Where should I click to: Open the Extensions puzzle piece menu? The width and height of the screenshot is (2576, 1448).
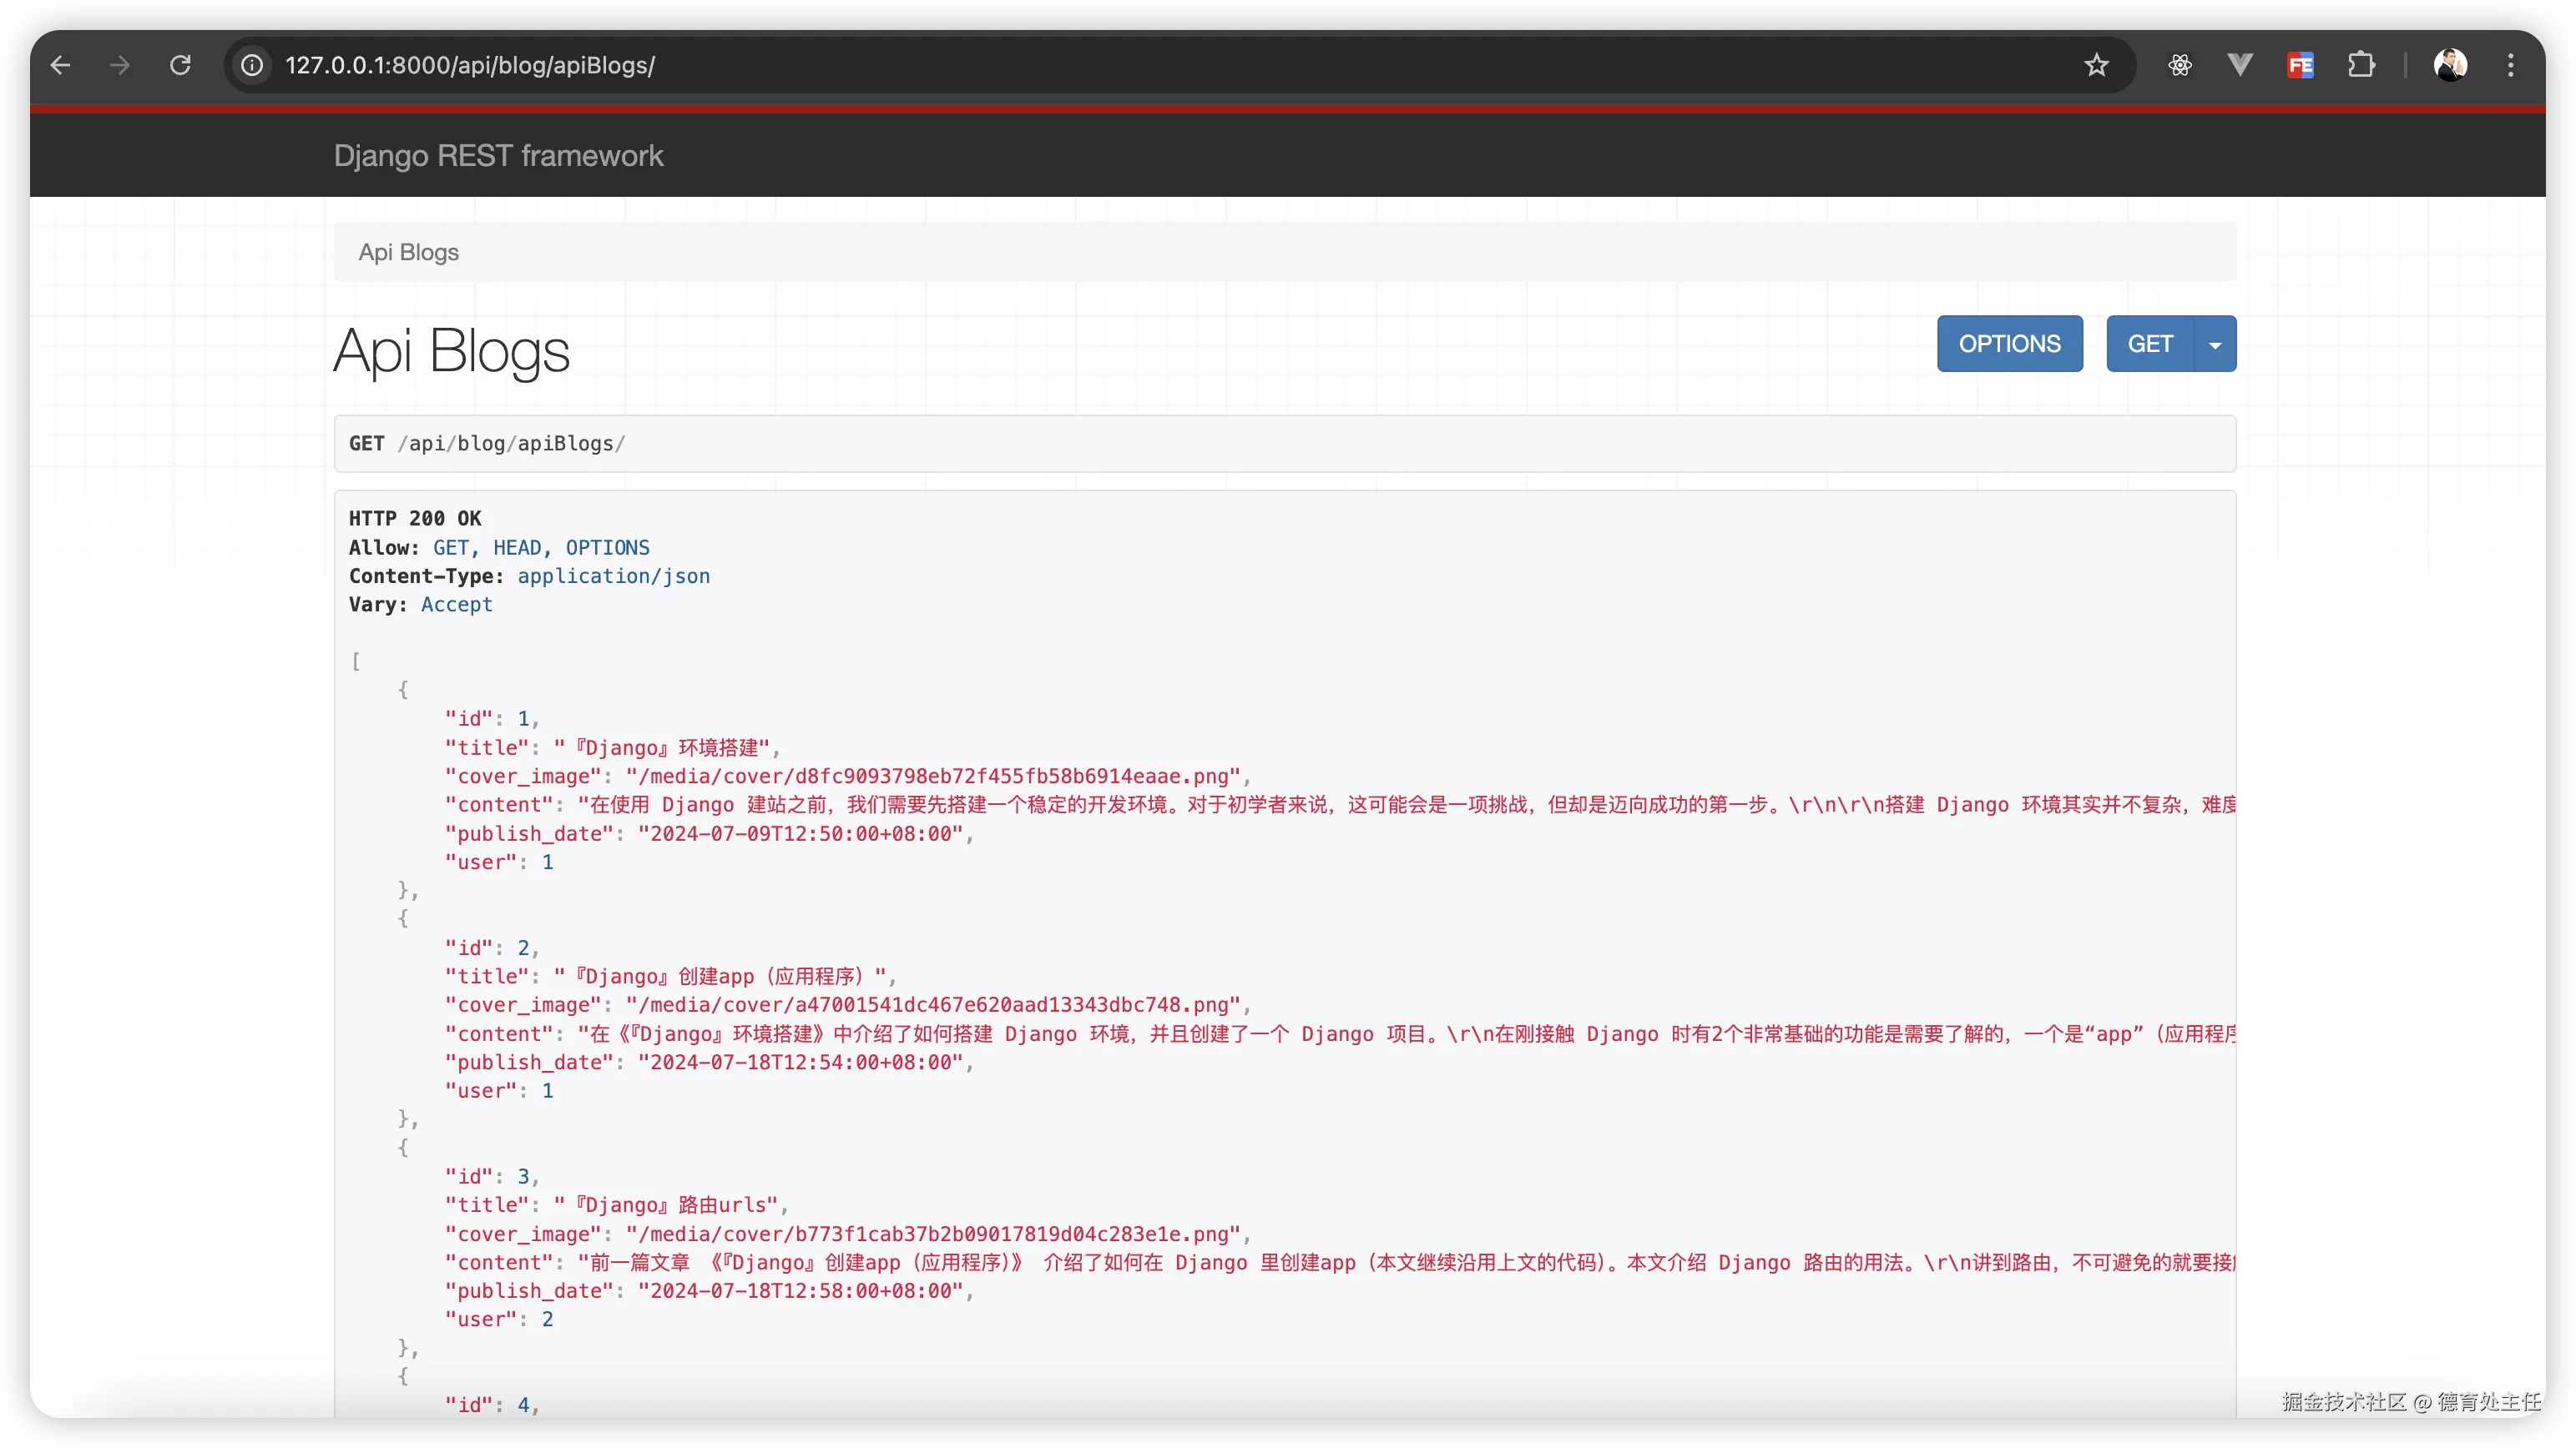(2361, 66)
